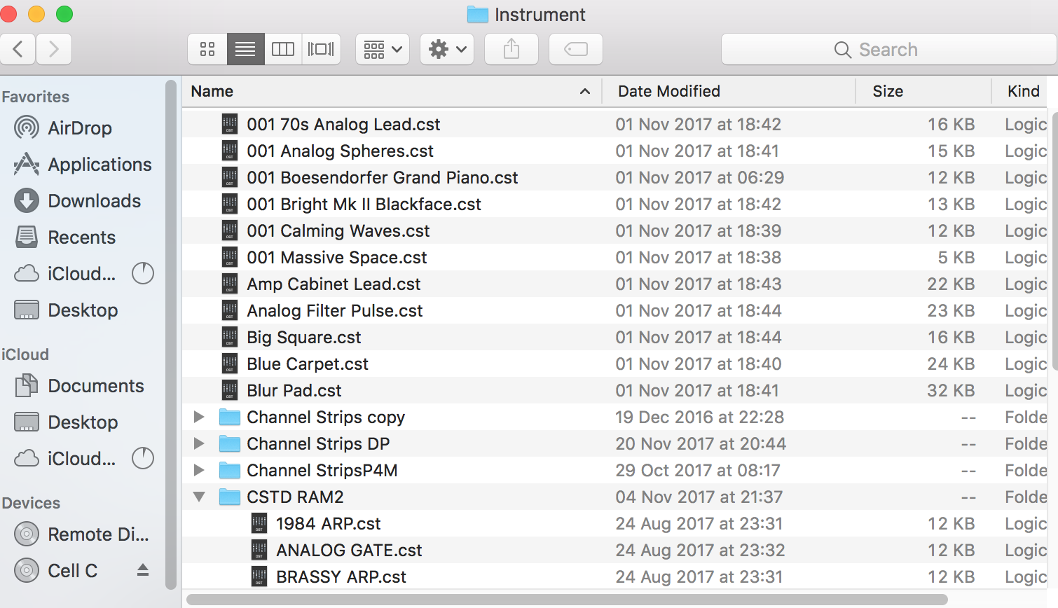Open AirDrop from the sidebar

coord(79,127)
